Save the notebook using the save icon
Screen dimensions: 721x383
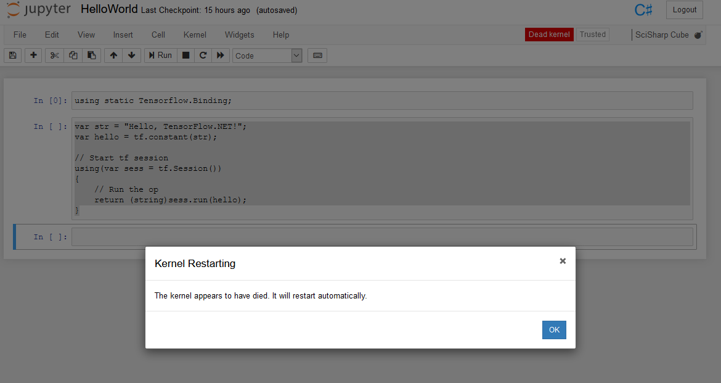coord(12,56)
